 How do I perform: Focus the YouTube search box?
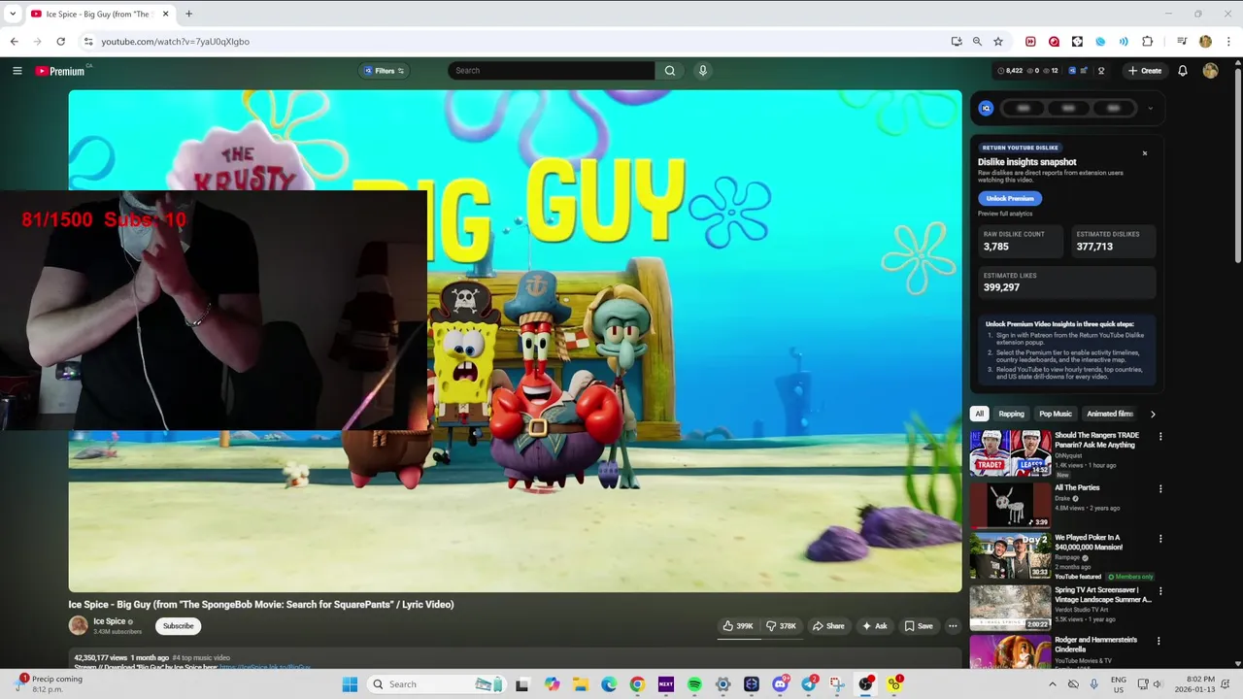(x=551, y=71)
